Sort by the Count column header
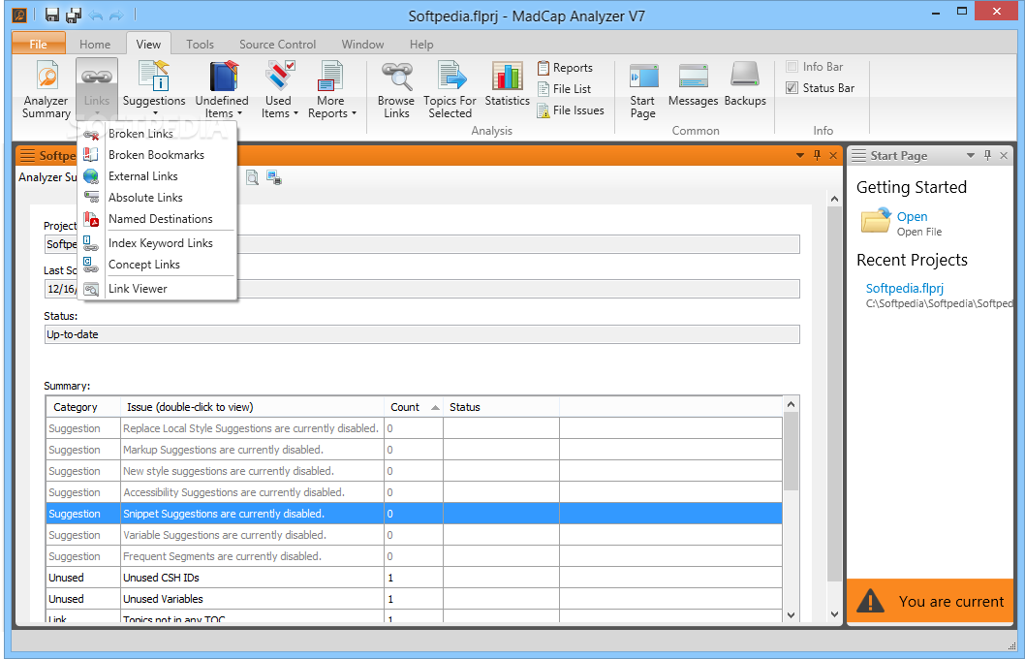Image resolution: width=1025 pixels, height=659 pixels. tap(414, 407)
